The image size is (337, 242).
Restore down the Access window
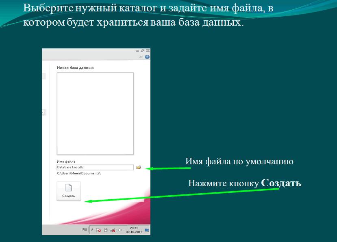[142, 51]
